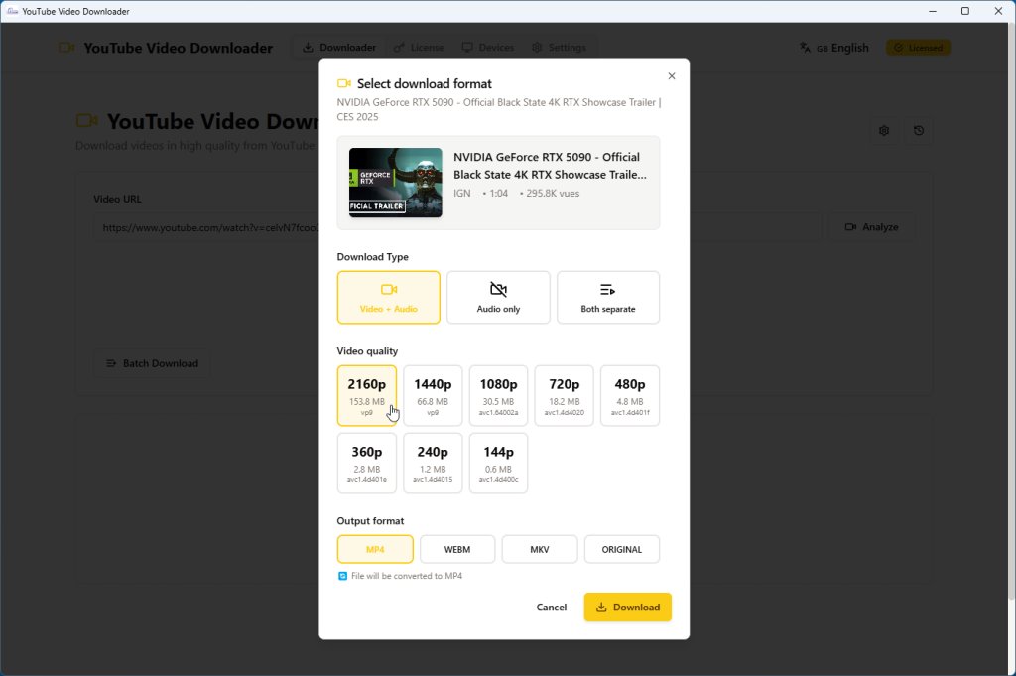Select the 2160p video quality
The height and width of the screenshot is (676, 1016).
(367, 395)
